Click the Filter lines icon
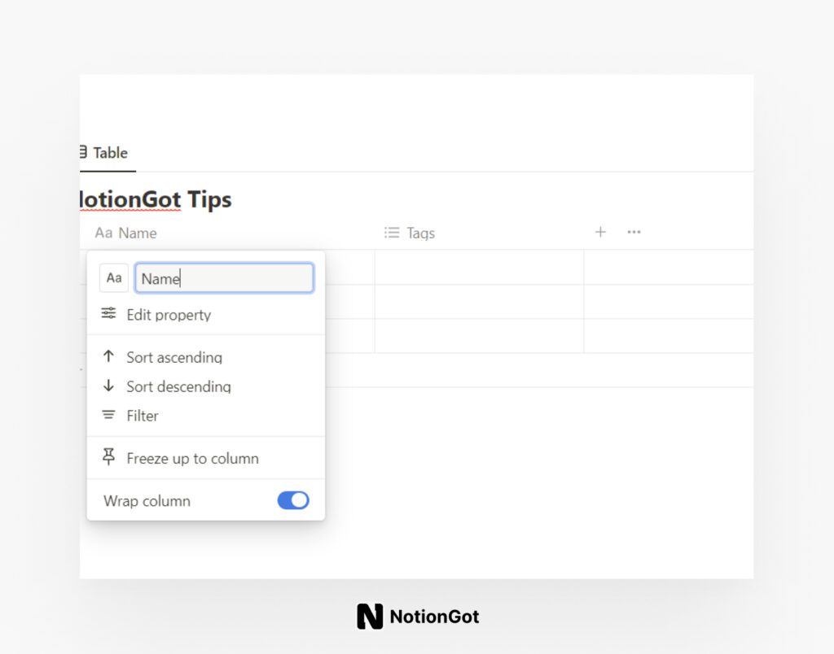This screenshot has width=834, height=654. (x=109, y=416)
